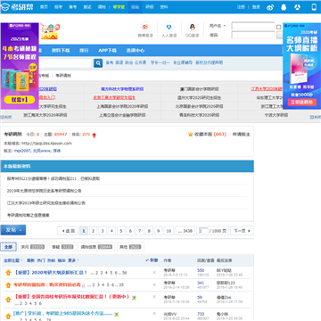Open the Renren icon in the top bar

(x=298, y=7)
